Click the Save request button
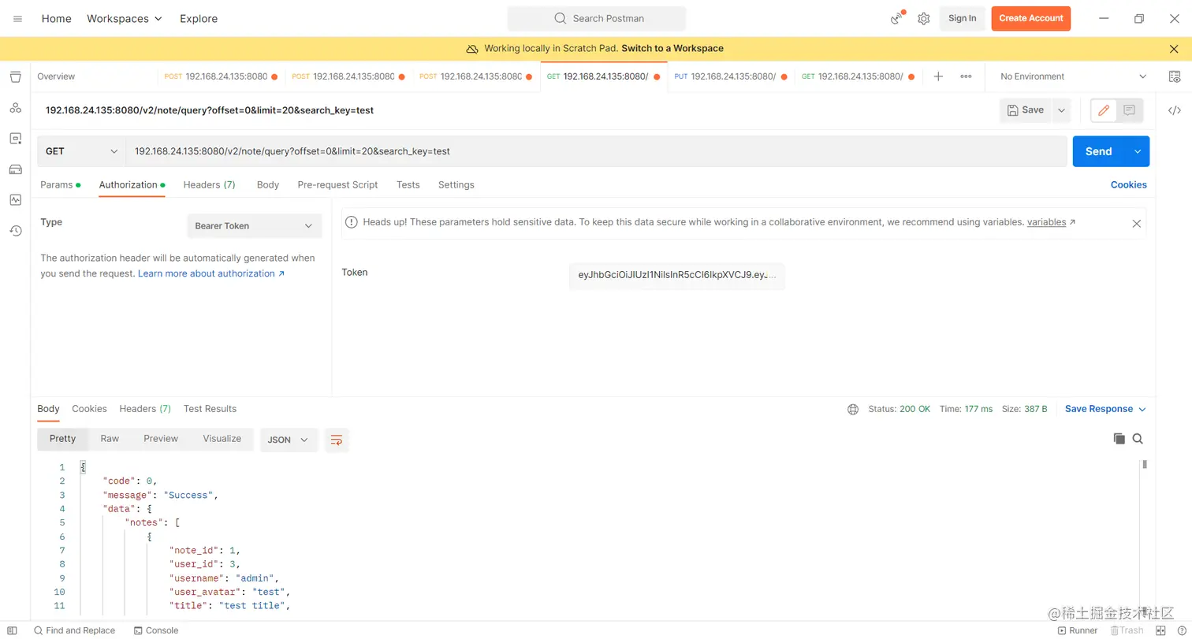The image size is (1192, 639). (1026, 110)
